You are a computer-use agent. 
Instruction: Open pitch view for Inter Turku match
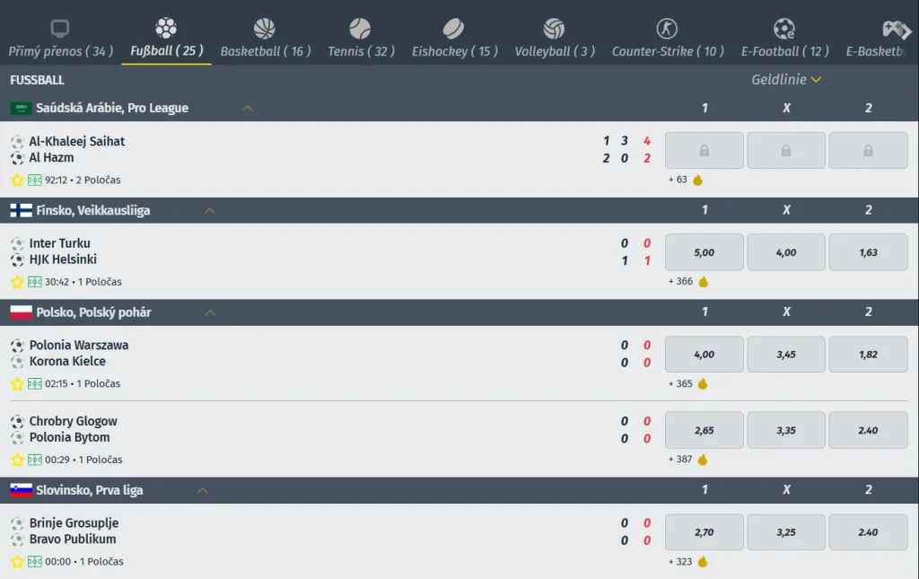tap(35, 282)
